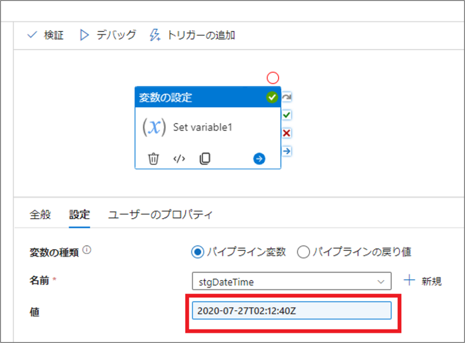
Task: Select the パイプライン変数 radio button
Action: 198,252
